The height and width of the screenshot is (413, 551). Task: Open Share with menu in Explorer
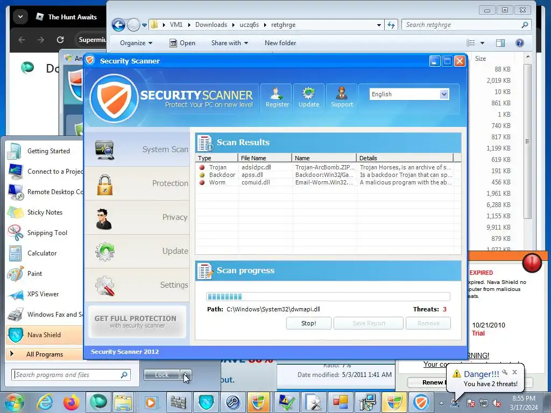click(x=229, y=43)
